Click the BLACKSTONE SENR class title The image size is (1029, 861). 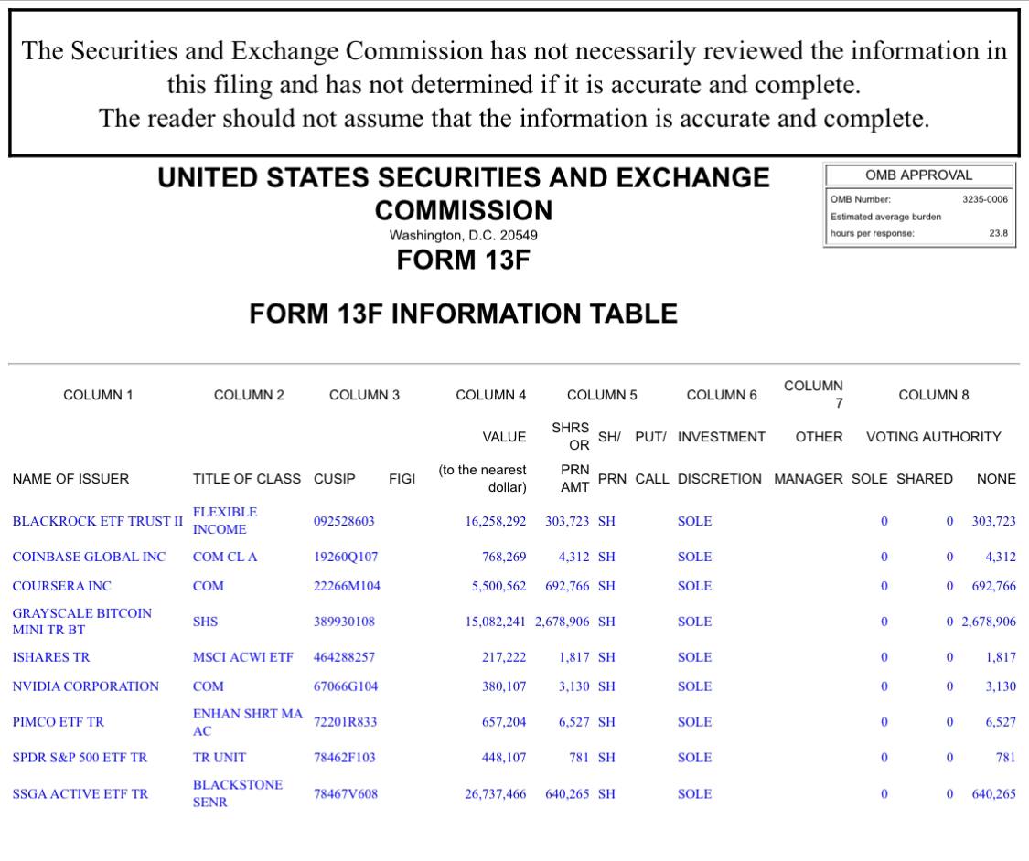point(224,793)
